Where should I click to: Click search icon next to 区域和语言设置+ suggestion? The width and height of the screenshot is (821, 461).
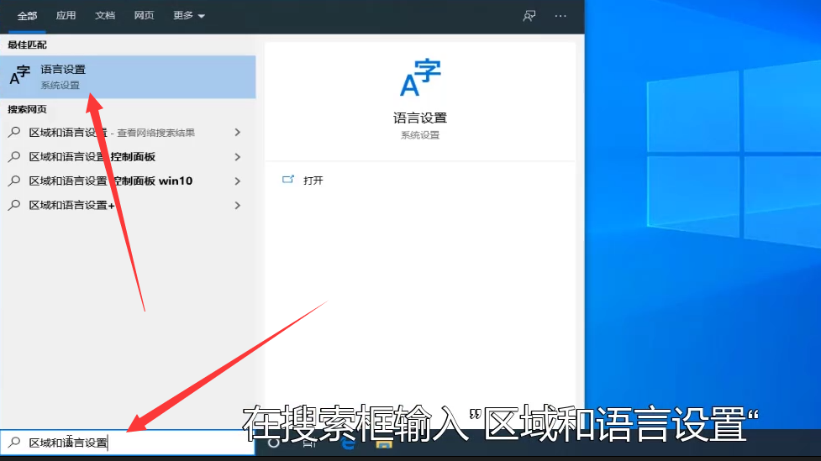click(x=14, y=205)
